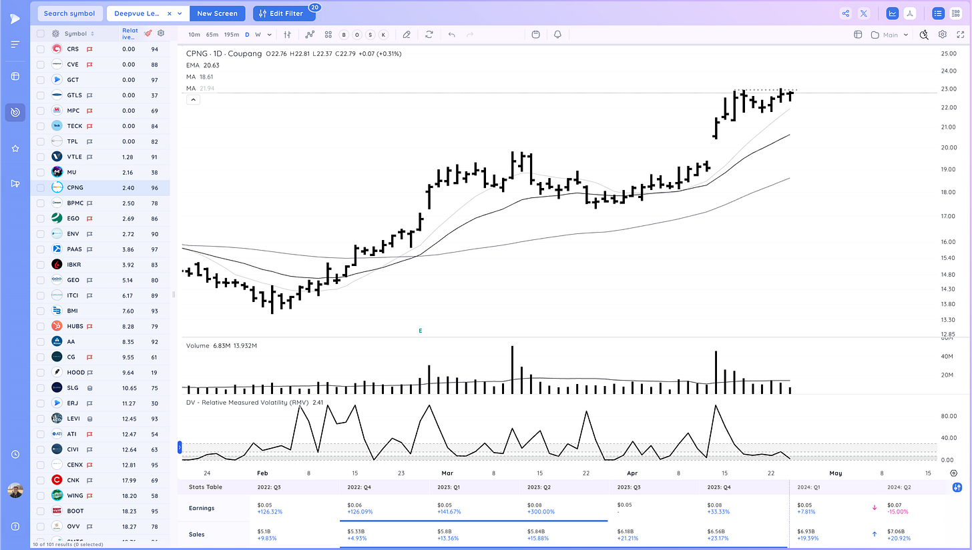Click the green E earnings marker
Screen dimensions: 972x550
pos(420,331)
